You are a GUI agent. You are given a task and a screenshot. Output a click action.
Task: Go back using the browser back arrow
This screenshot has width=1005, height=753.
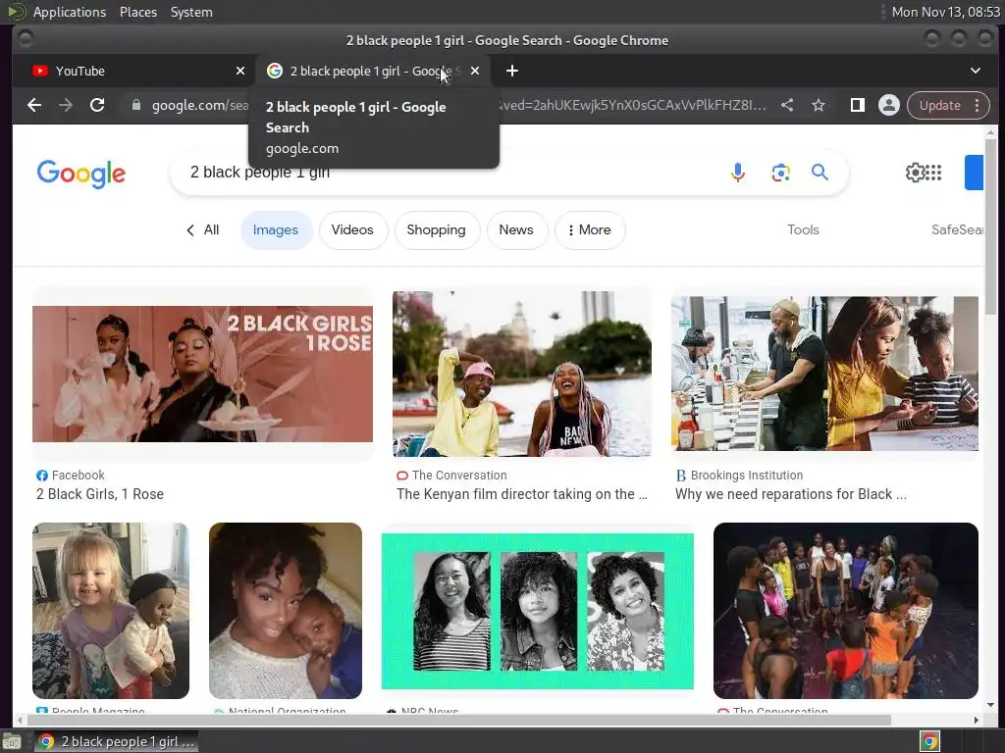point(34,105)
